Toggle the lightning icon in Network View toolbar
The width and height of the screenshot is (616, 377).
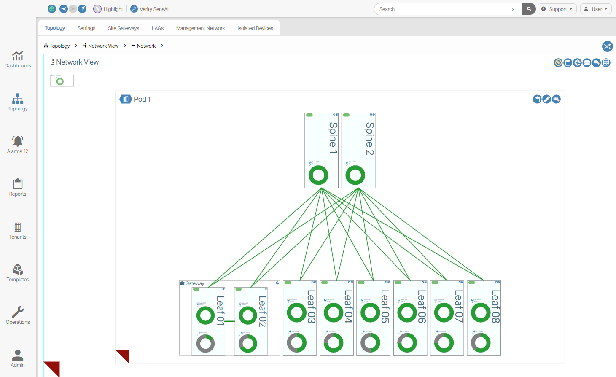click(558, 63)
